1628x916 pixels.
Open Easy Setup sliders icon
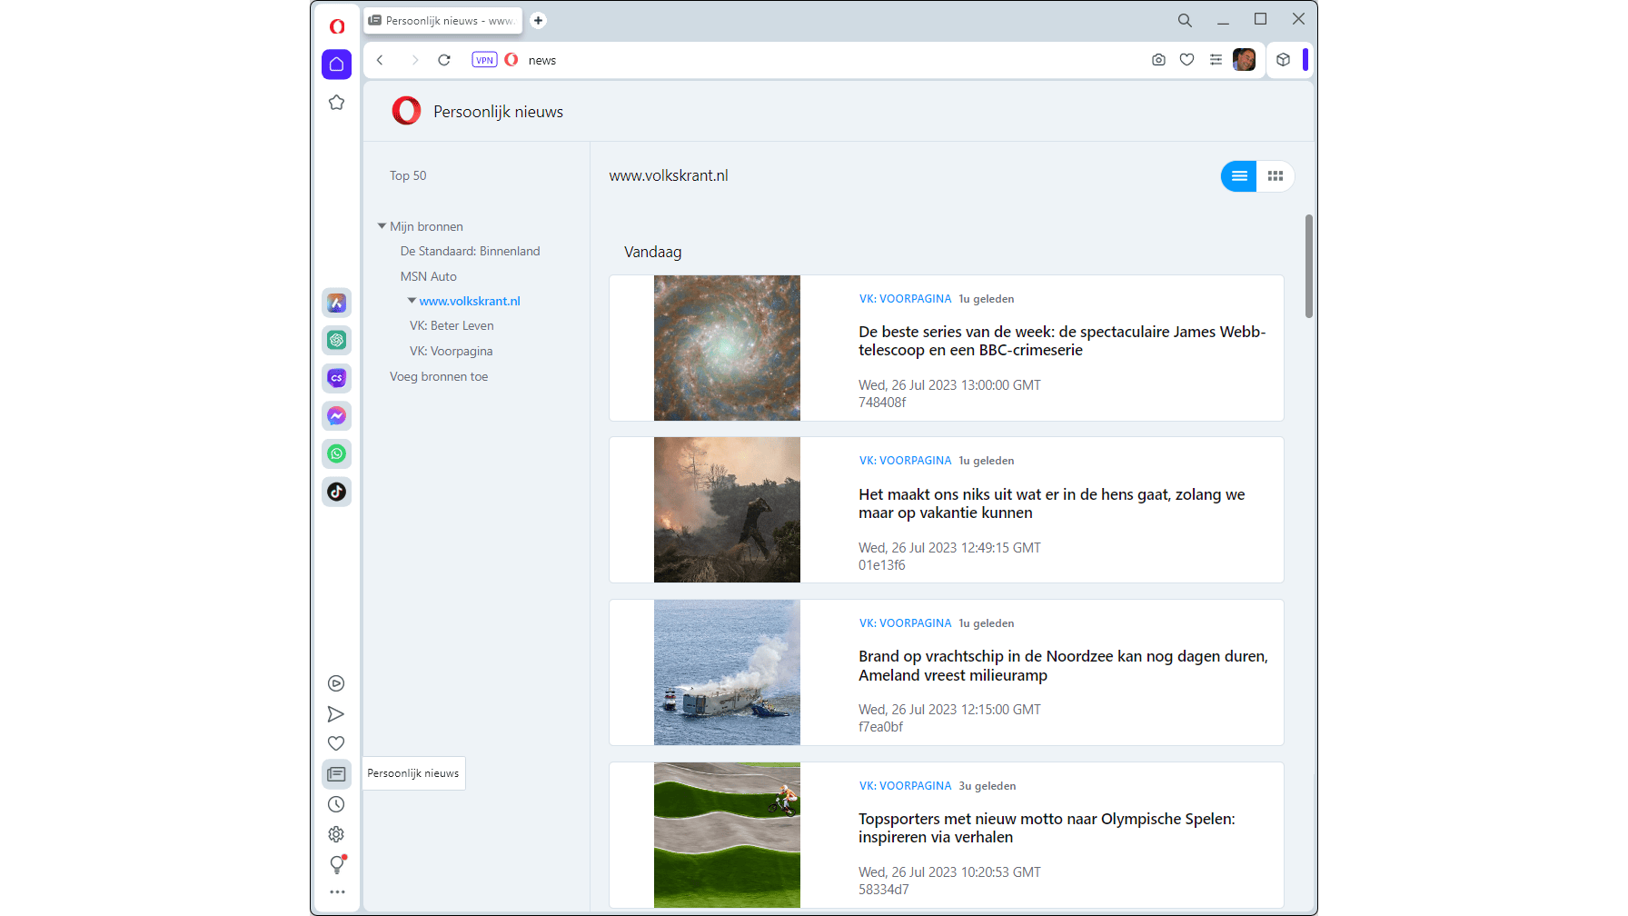[1216, 60]
